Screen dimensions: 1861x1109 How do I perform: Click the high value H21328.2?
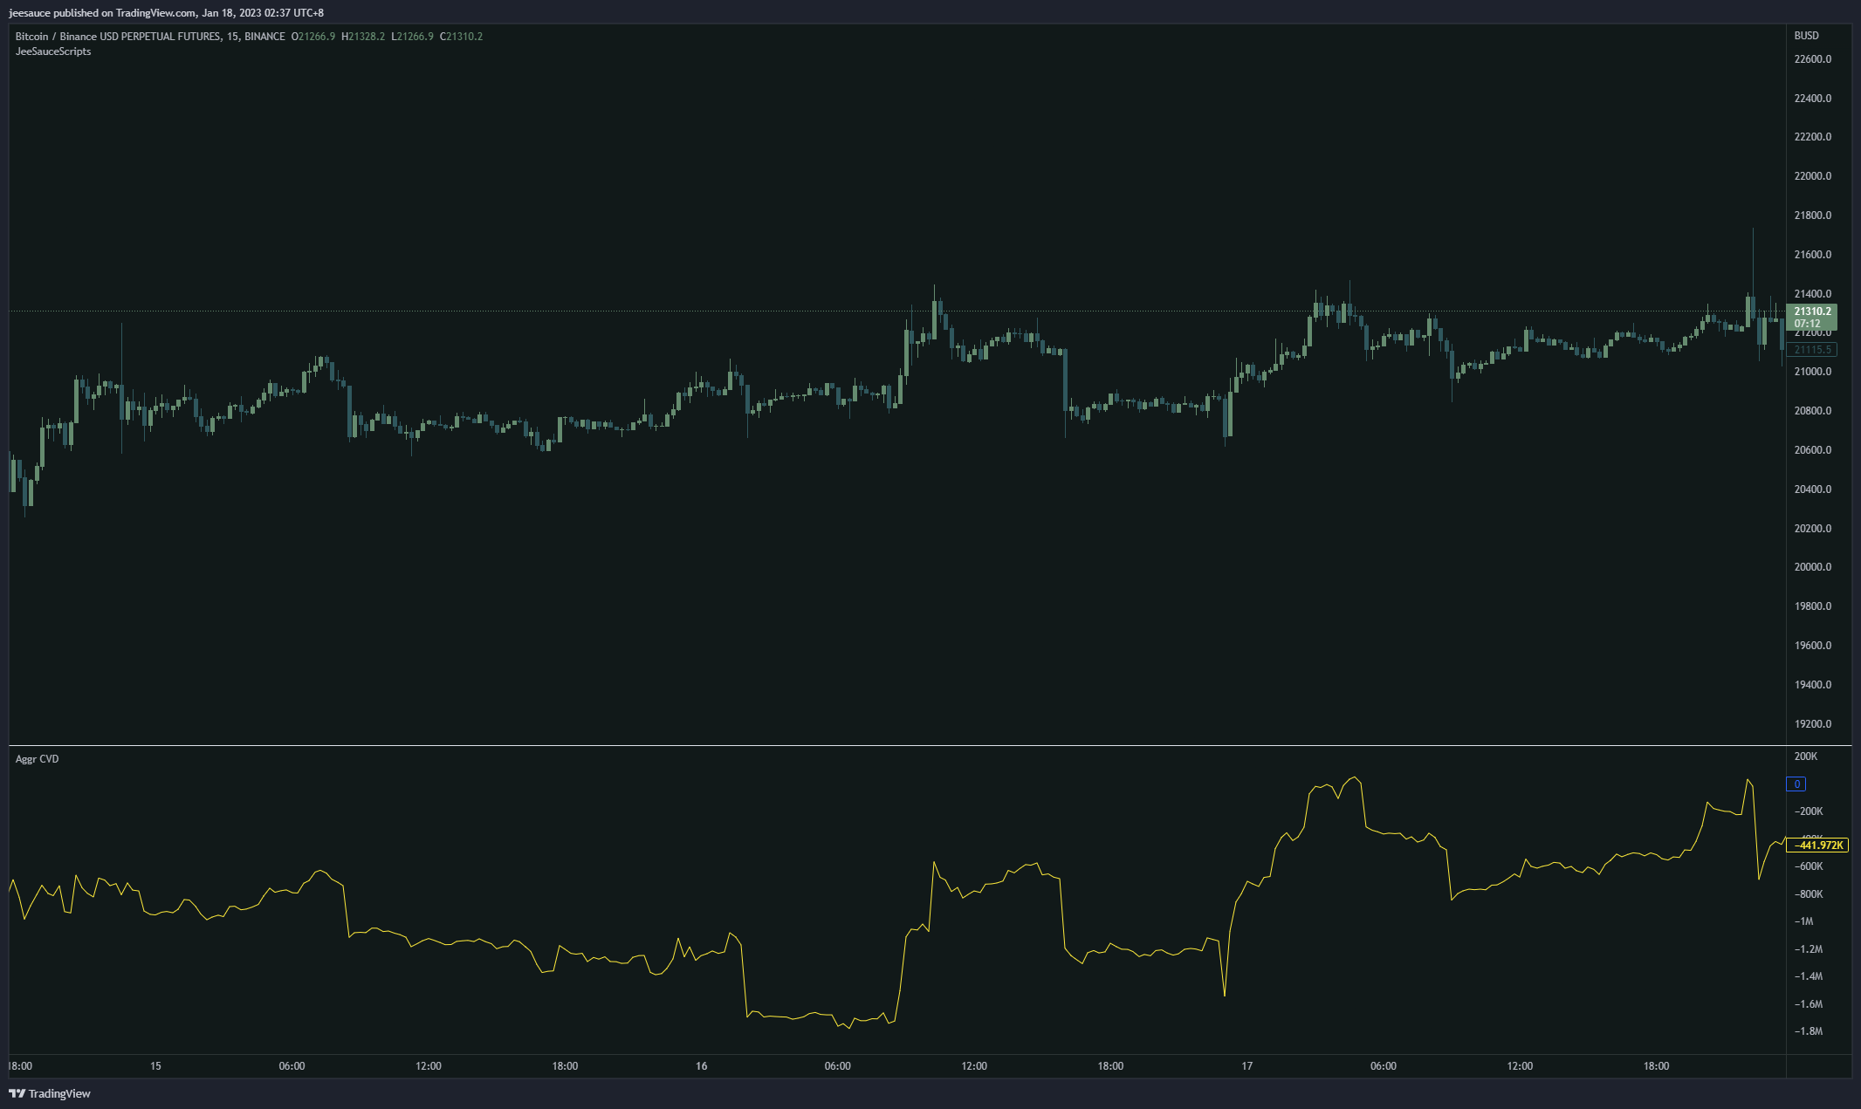point(363,37)
